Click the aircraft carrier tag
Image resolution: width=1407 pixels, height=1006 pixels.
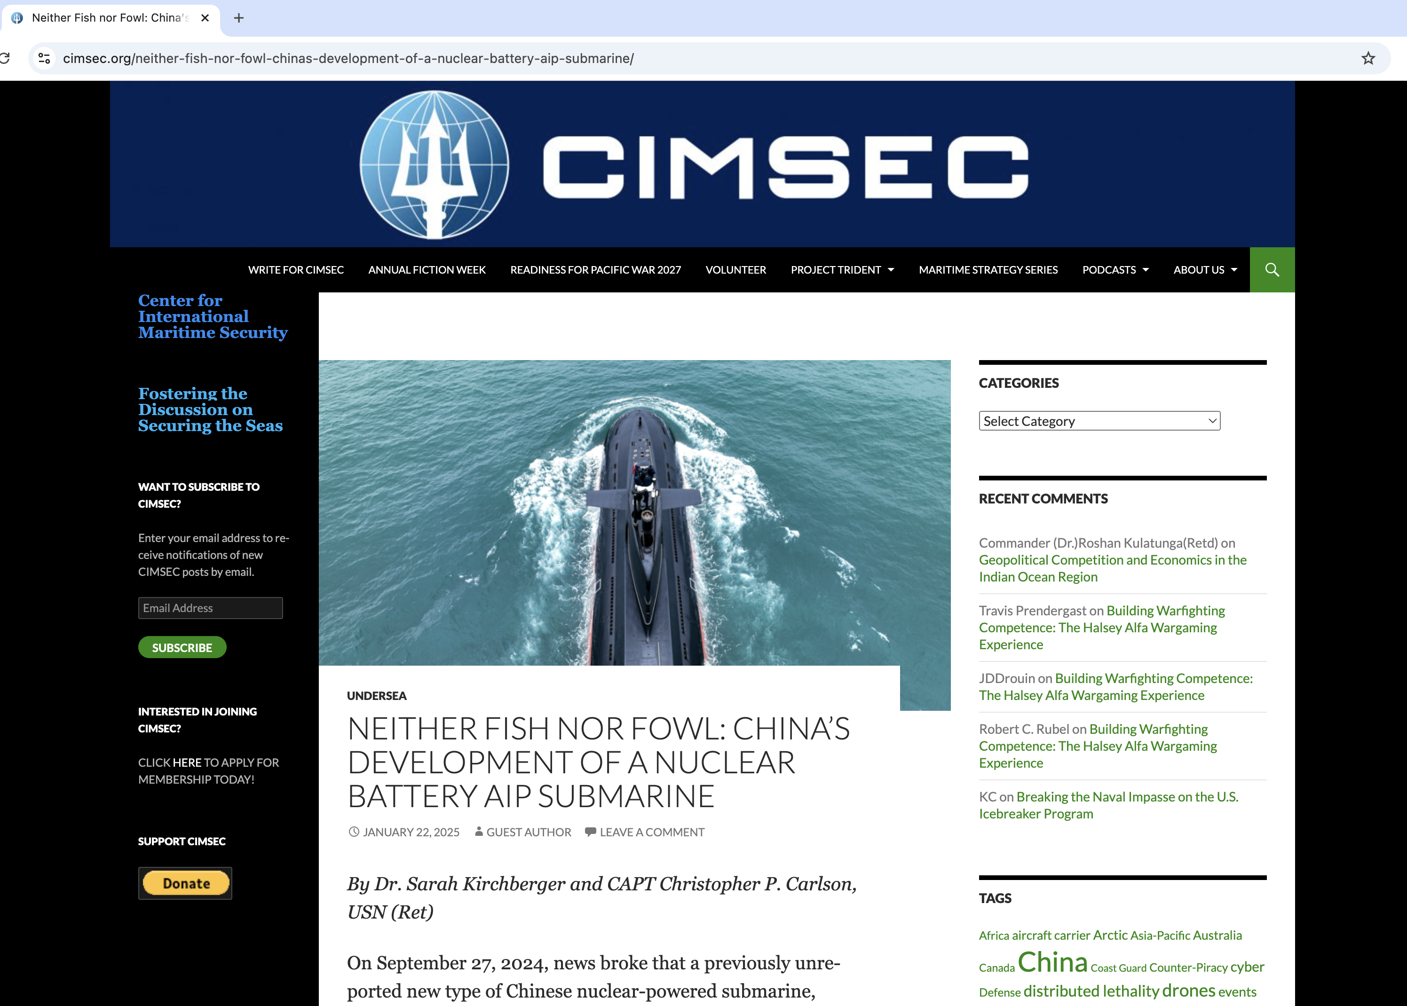[x=1051, y=935]
